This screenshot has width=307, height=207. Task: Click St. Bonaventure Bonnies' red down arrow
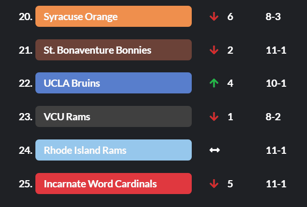pyautogui.click(x=214, y=50)
